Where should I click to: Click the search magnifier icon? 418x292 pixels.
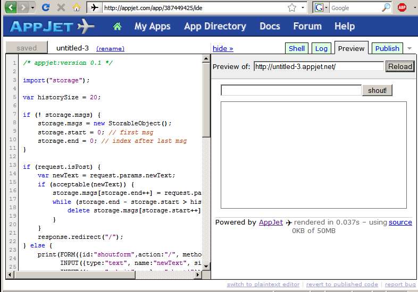(386, 8)
